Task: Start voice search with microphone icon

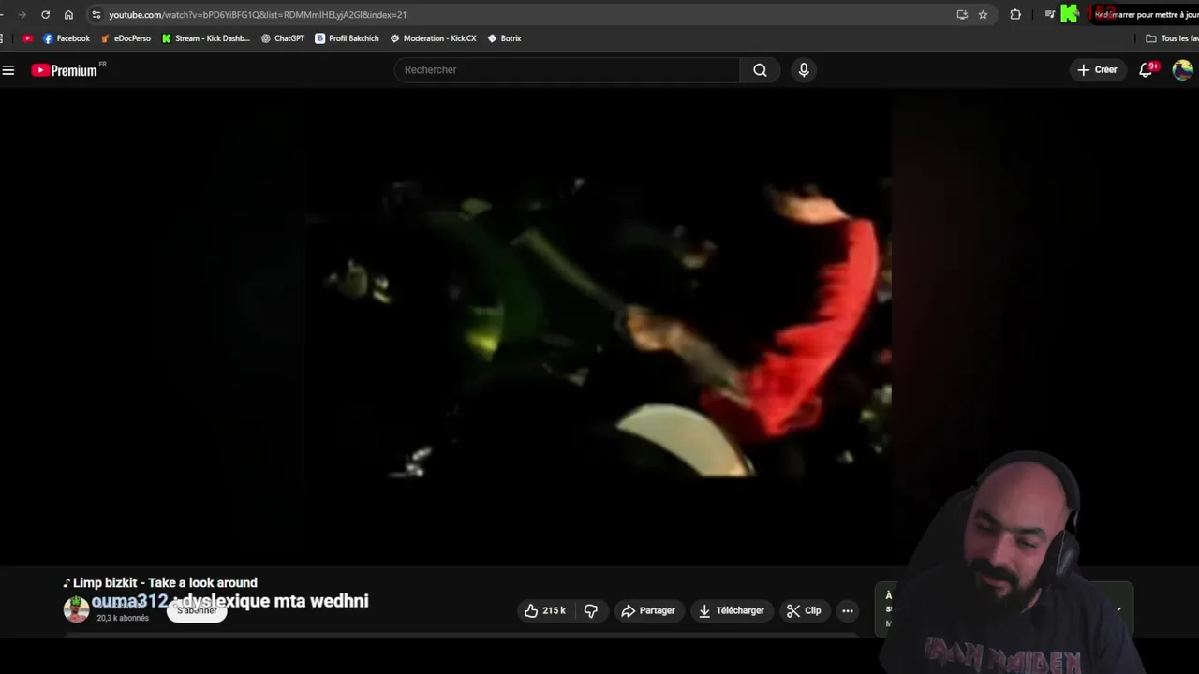Action: coord(804,70)
